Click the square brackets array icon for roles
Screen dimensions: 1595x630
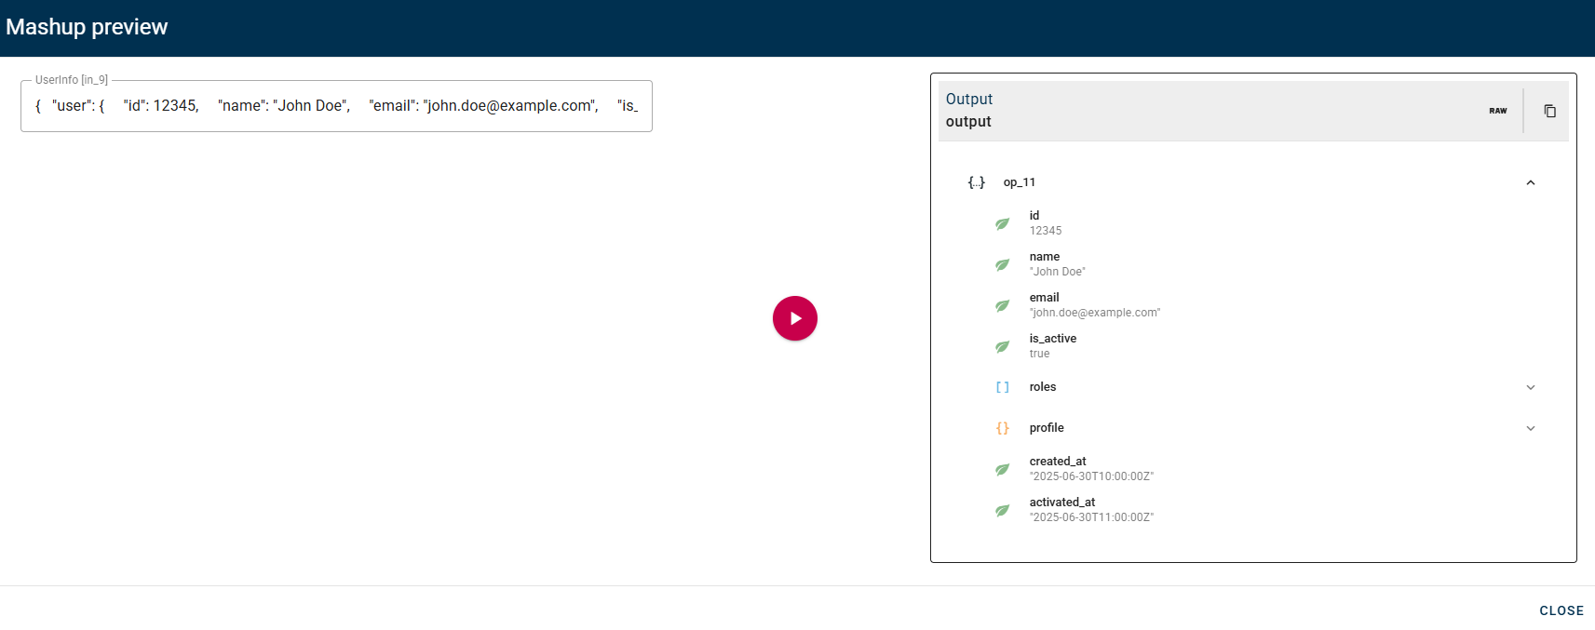[x=1002, y=387]
